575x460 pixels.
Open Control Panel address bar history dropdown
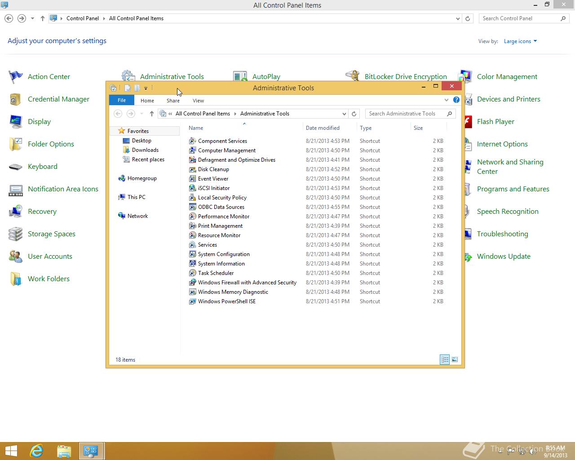coord(458,18)
